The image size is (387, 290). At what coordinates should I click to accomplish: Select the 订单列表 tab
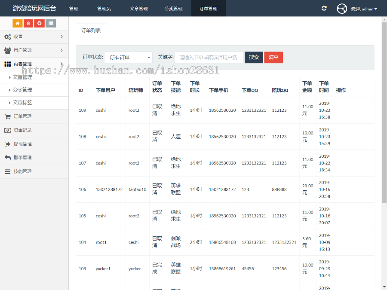coord(90,30)
